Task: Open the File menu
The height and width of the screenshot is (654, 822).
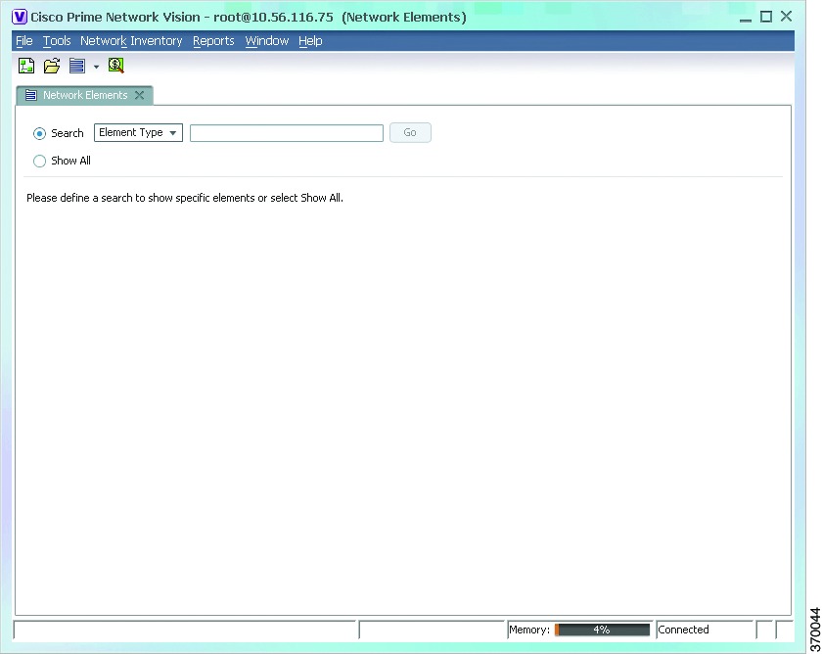Action: point(24,41)
